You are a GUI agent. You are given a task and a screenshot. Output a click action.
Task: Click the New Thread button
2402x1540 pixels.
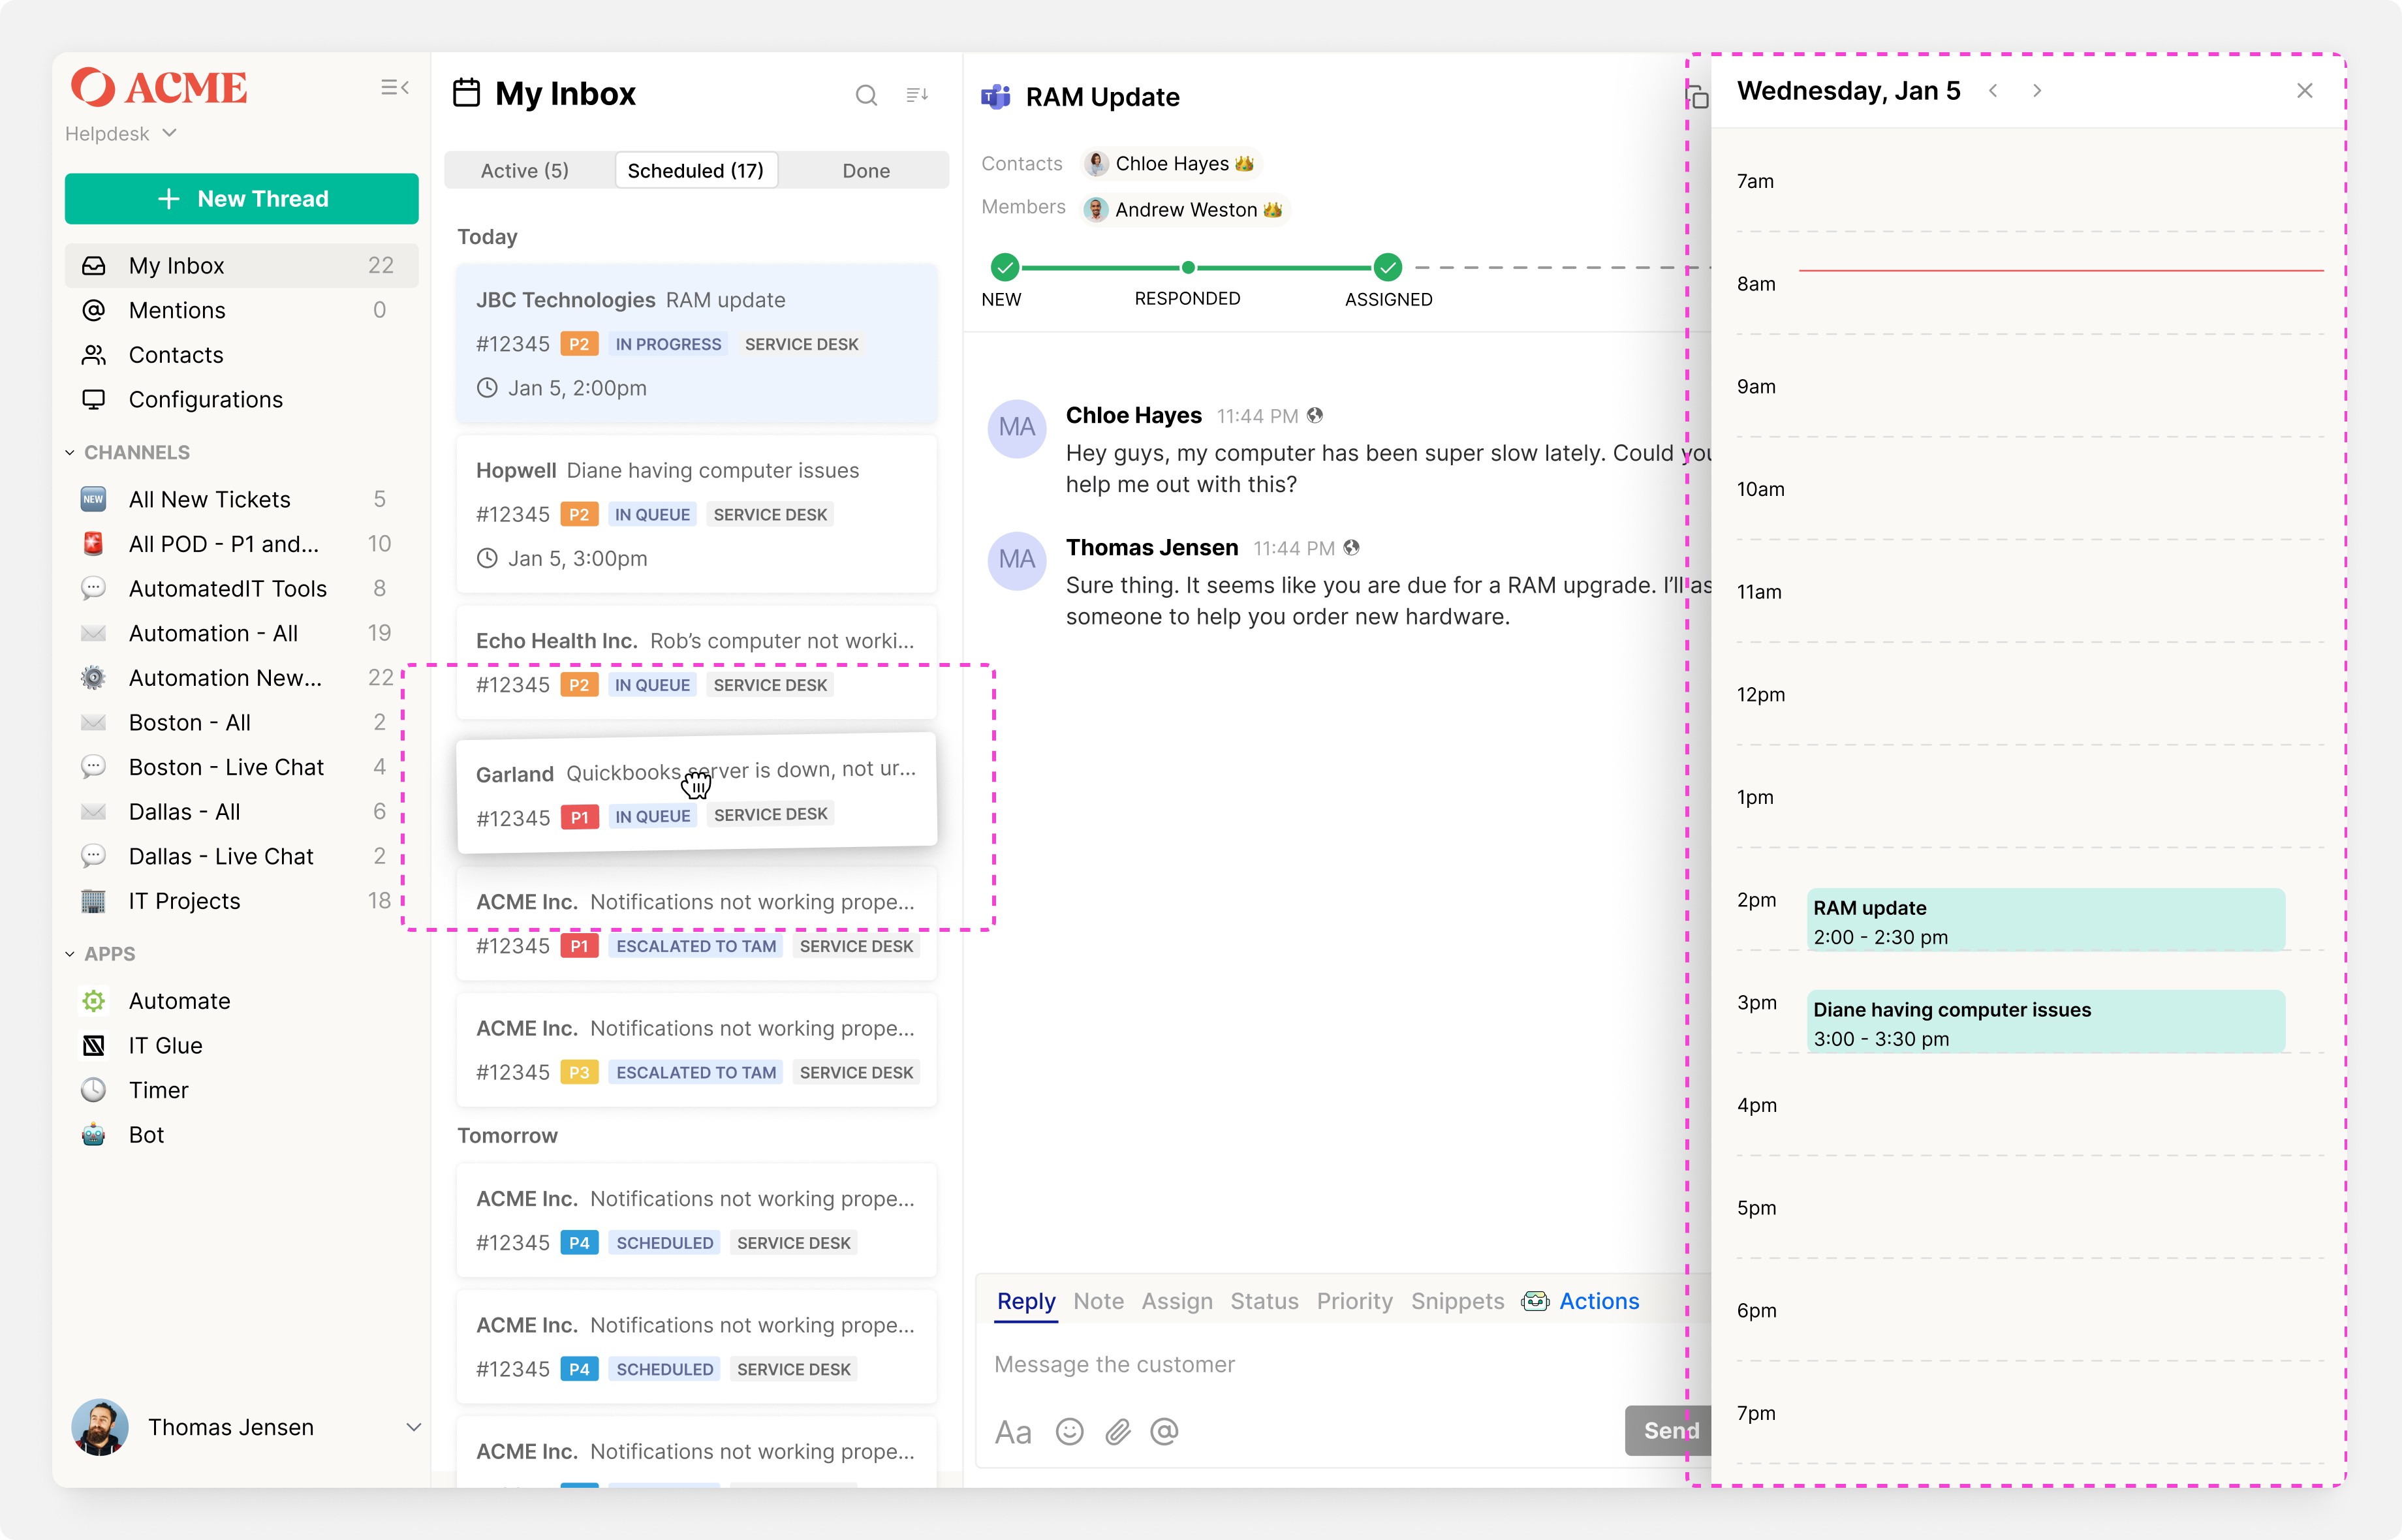242,199
